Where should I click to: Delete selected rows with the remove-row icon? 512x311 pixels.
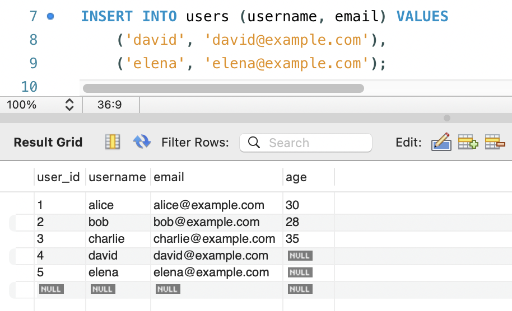click(x=495, y=143)
